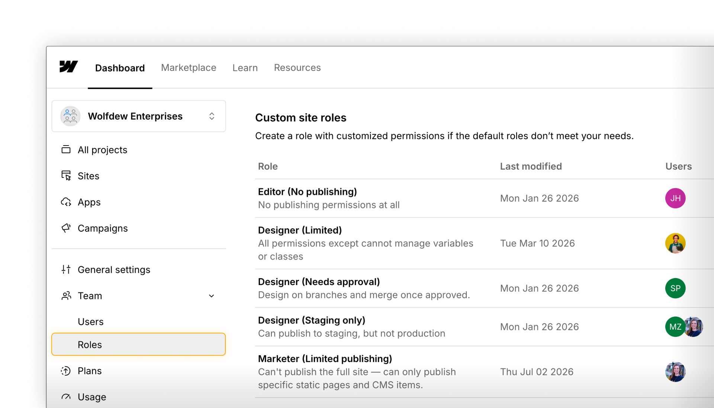Viewport: 714px width, 408px height.
Task: Open the Learn tab
Action: (x=245, y=68)
